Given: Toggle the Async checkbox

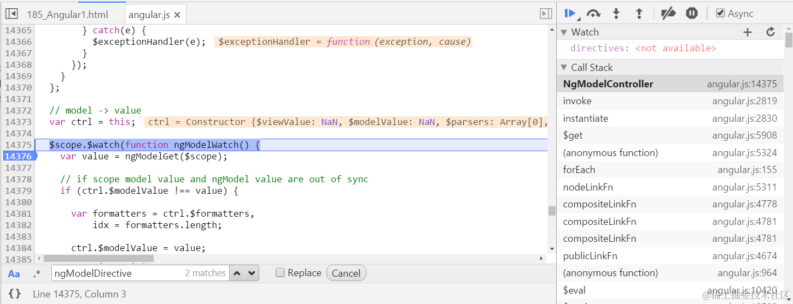Looking at the screenshot, I should [720, 13].
